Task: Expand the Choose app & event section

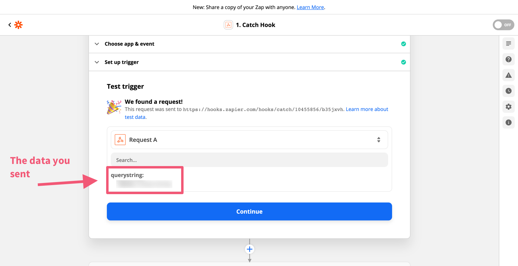Action: pyautogui.click(x=249, y=44)
